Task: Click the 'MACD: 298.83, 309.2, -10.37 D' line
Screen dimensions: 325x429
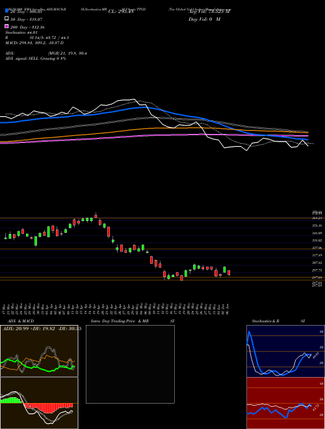Action: tap(34, 43)
